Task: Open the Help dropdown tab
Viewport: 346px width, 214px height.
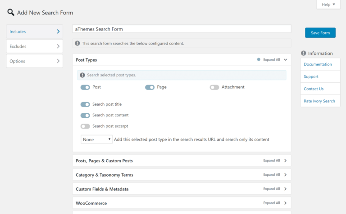Action: pyautogui.click(x=328, y=4)
